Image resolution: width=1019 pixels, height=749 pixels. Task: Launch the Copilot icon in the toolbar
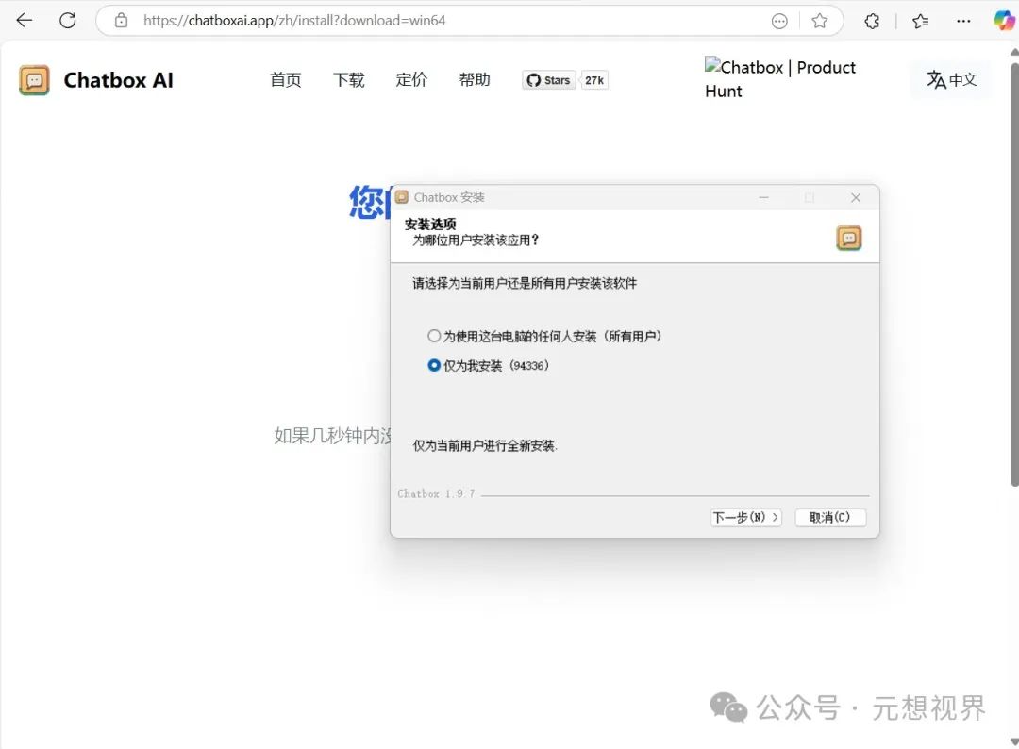click(1004, 20)
